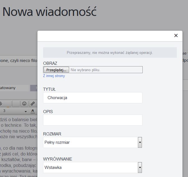The width and height of the screenshot is (188, 177).
Task: Open the emoticon smiley picker
Action: coord(24,104)
